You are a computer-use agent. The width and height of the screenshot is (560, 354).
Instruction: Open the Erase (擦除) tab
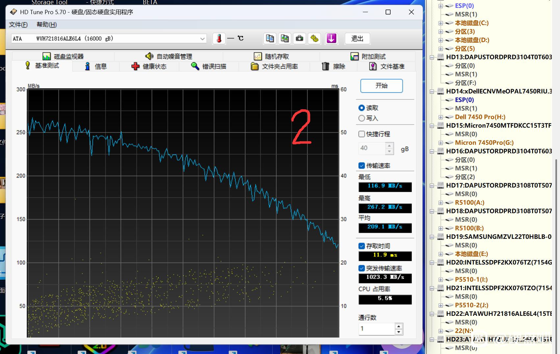333,66
